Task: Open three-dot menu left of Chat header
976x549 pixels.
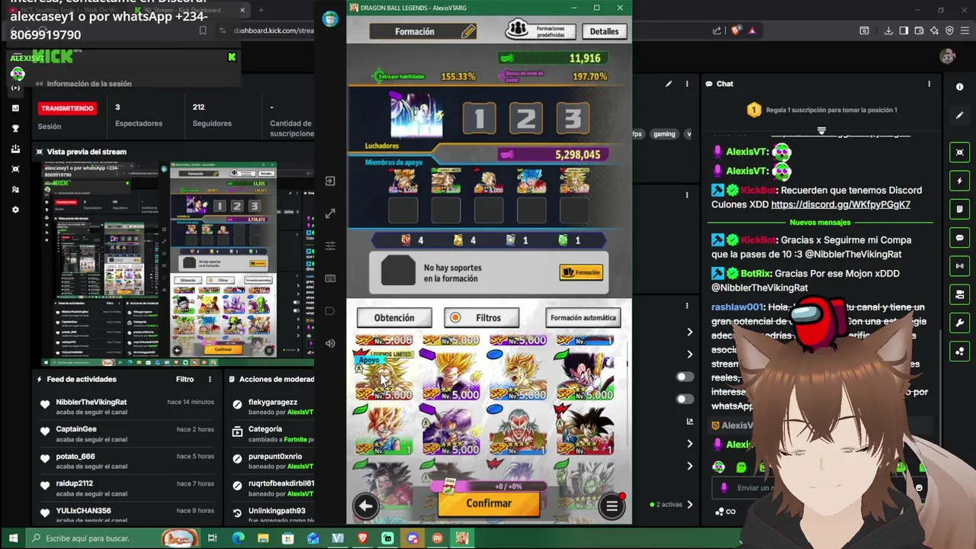Action: pos(687,84)
